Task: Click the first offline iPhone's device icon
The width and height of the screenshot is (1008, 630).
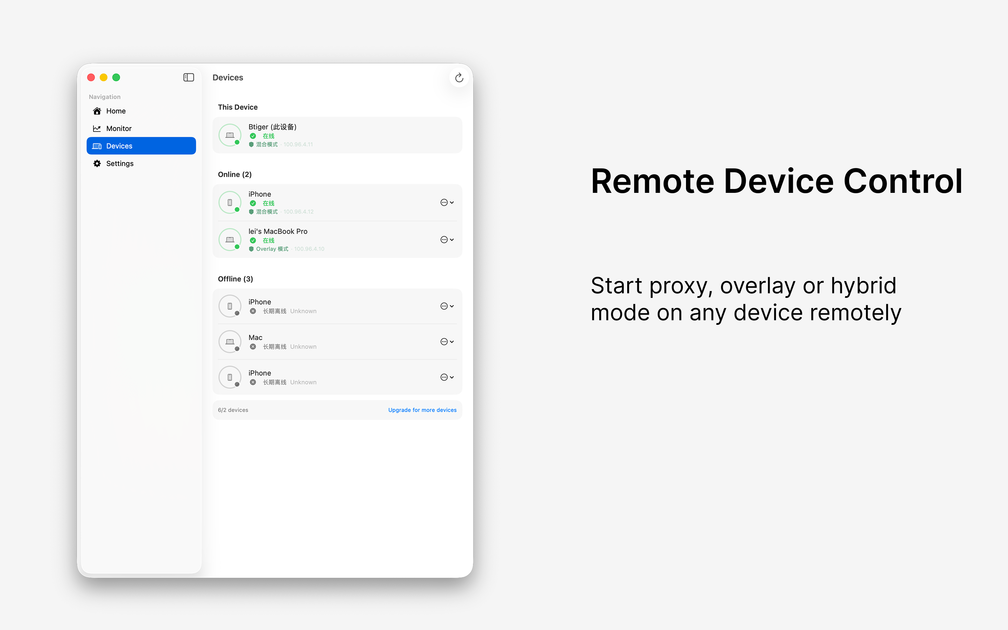Action: (230, 306)
